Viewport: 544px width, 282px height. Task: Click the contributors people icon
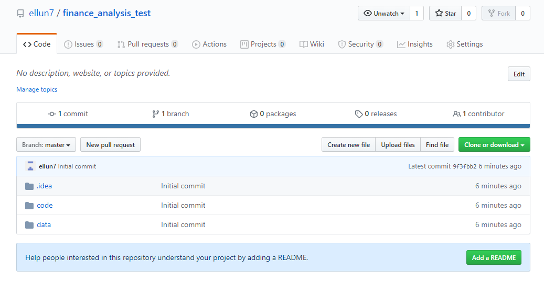456,114
